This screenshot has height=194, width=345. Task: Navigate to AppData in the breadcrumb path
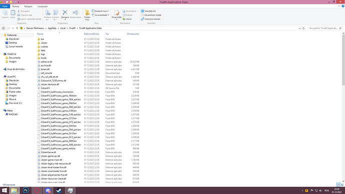[52, 28]
